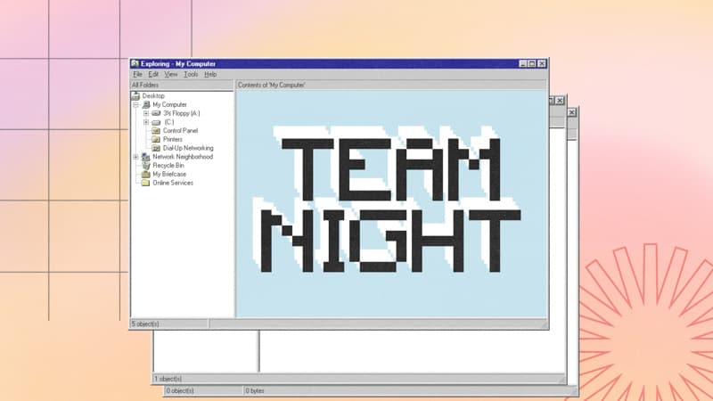Click '0 object(s)' in the rearmost window's status bar
The image size is (713, 401).
[180, 390]
